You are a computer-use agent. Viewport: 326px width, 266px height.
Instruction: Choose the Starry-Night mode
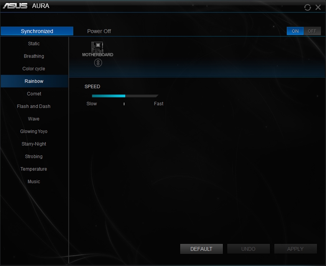point(34,144)
